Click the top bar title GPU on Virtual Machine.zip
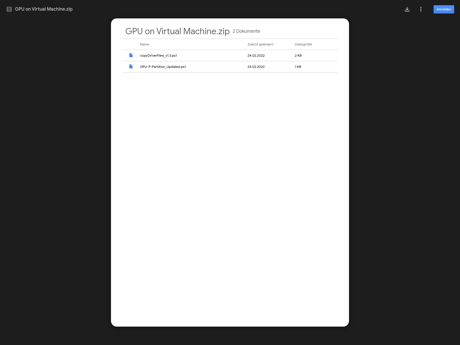The image size is (460, 345). coord(44,9)
